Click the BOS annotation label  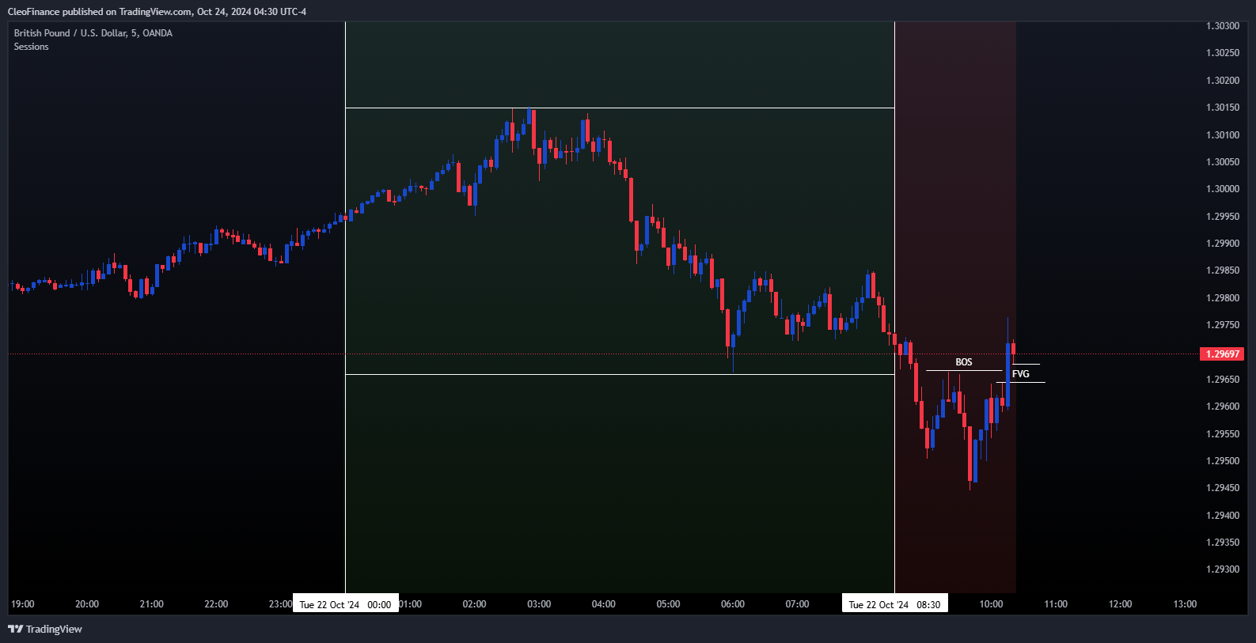(964, 362)
